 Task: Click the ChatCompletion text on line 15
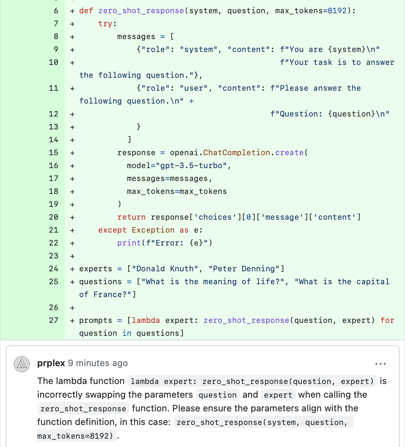[x=237, y=153]
